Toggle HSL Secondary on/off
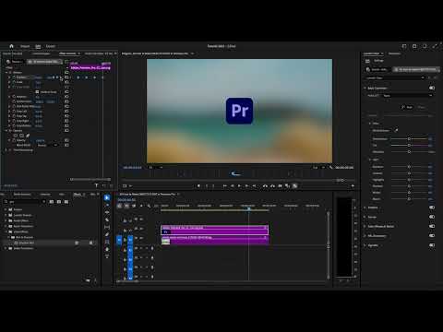Screen dimensions: 443x332 click(432, 236)
